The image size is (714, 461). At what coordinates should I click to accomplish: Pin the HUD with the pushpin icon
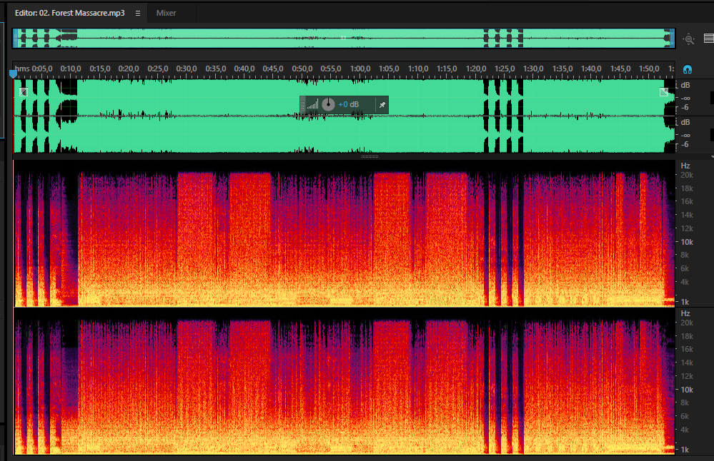coord(382,105)
